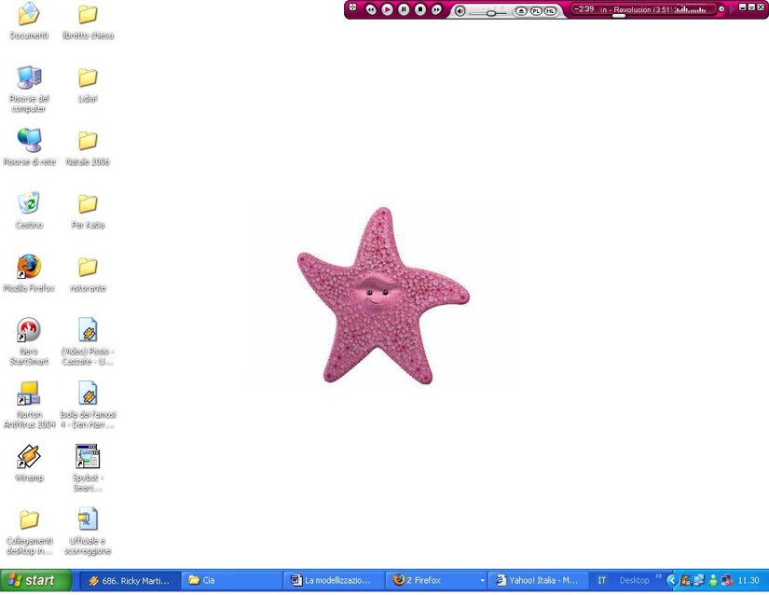Open the libretto chiesa folder
The width and height of the screenshot is (769, 595).
(x=88, y=21)
